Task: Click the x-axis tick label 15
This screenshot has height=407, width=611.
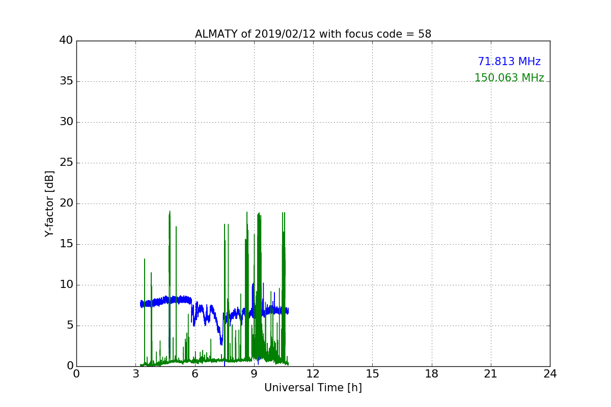Action: point(373,373)
